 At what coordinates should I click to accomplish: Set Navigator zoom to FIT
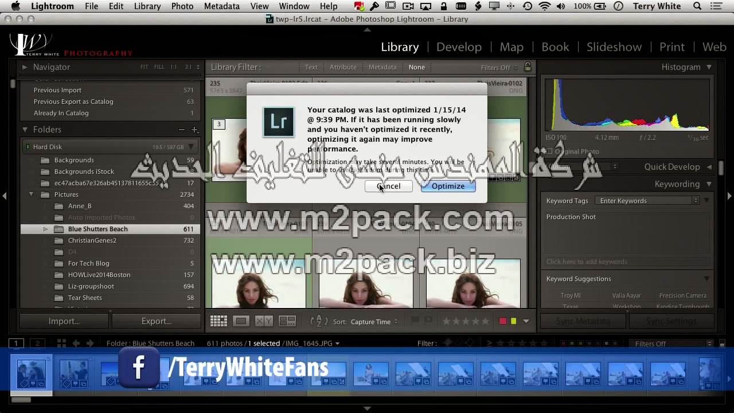coord(145,67)
